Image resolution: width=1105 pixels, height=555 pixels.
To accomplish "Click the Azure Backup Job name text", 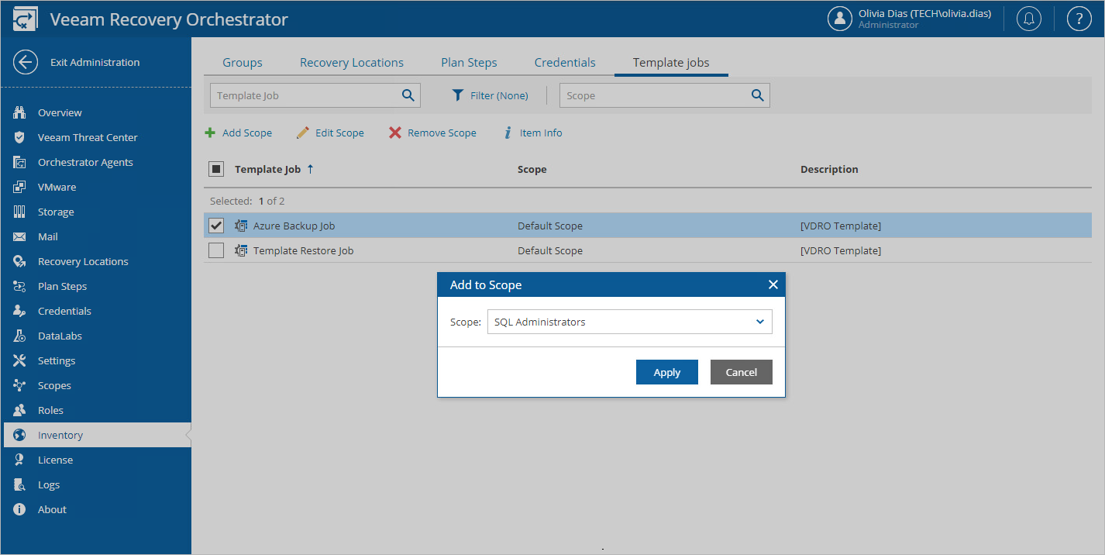I will click(294, 226).
